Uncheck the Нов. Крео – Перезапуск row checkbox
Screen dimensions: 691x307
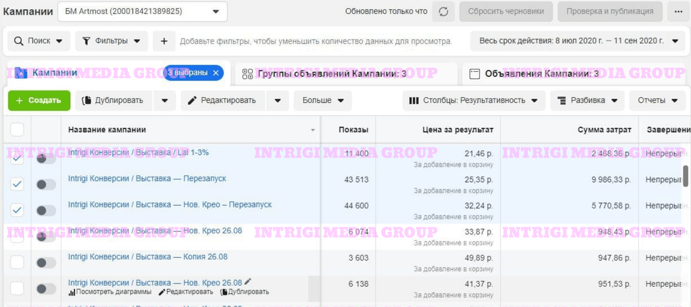pyautogui.click(x=17, y=210)
